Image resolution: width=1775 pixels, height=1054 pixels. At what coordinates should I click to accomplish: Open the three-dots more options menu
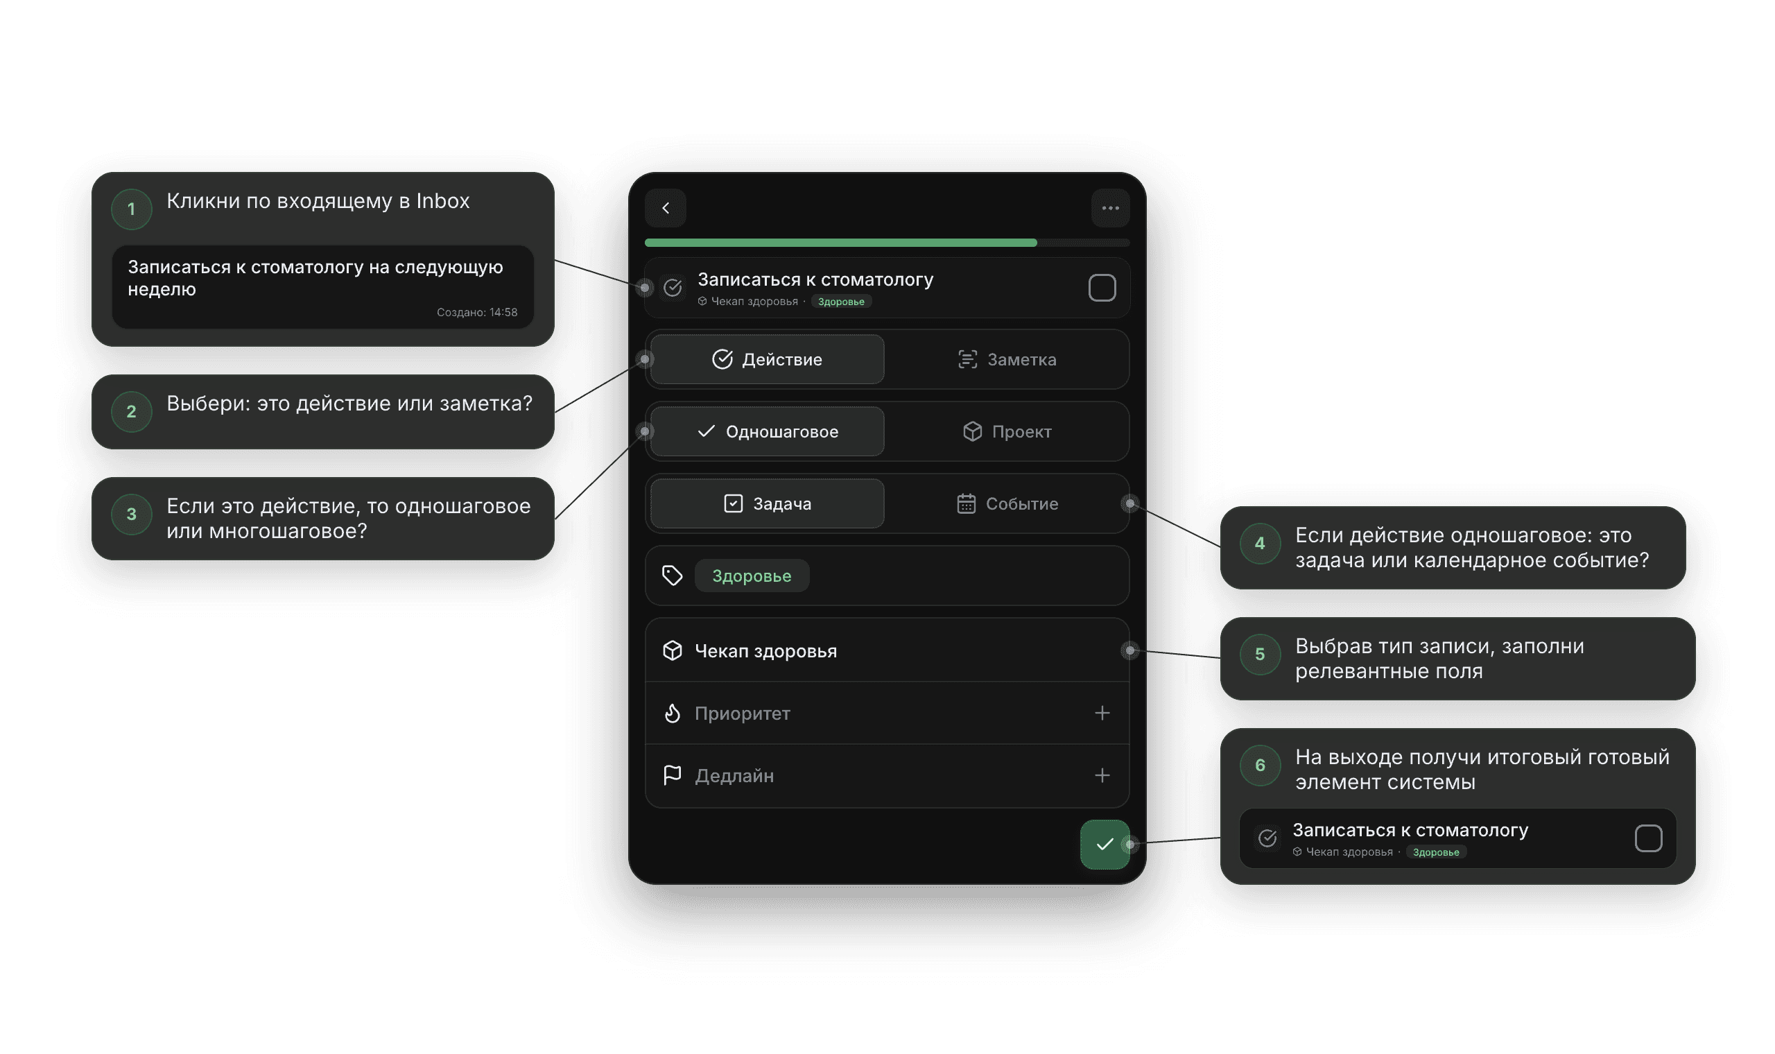pos(1111,208)
